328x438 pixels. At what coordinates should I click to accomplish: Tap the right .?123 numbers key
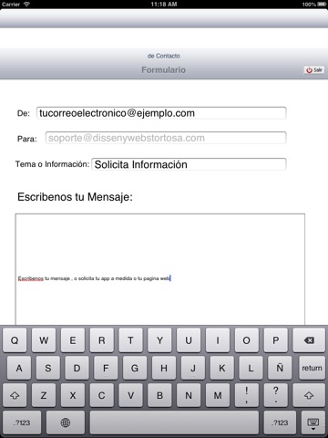[280, 422]
